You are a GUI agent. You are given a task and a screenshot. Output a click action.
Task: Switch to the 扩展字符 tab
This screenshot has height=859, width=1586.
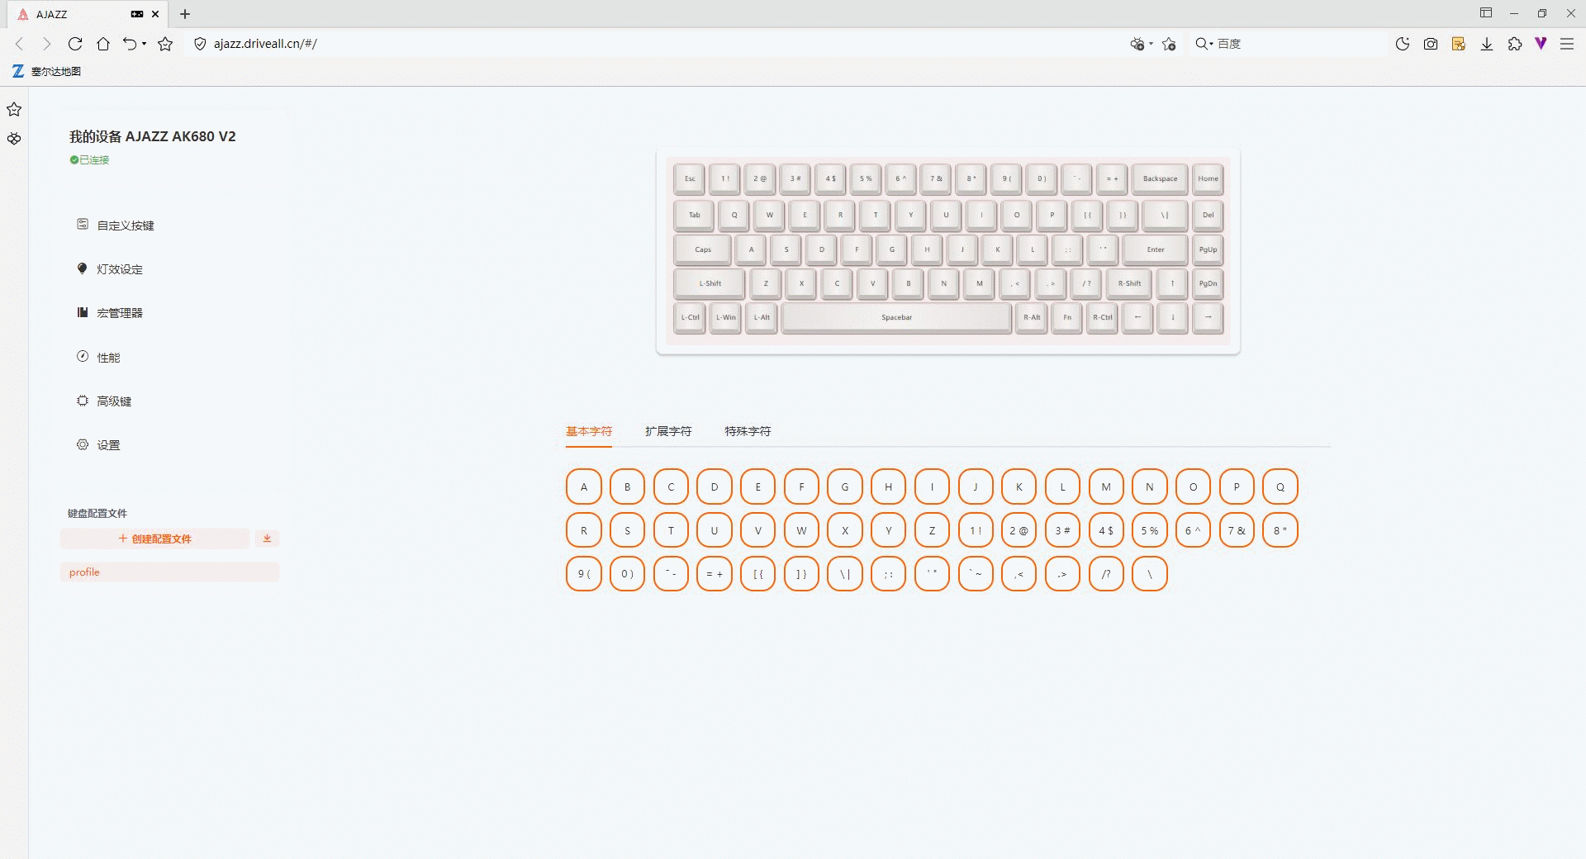(x=667, y=431)
